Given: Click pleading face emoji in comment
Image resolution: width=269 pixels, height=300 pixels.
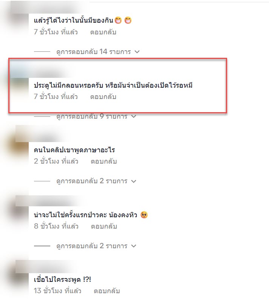Looking at the screenshot, I should [144, 215].
